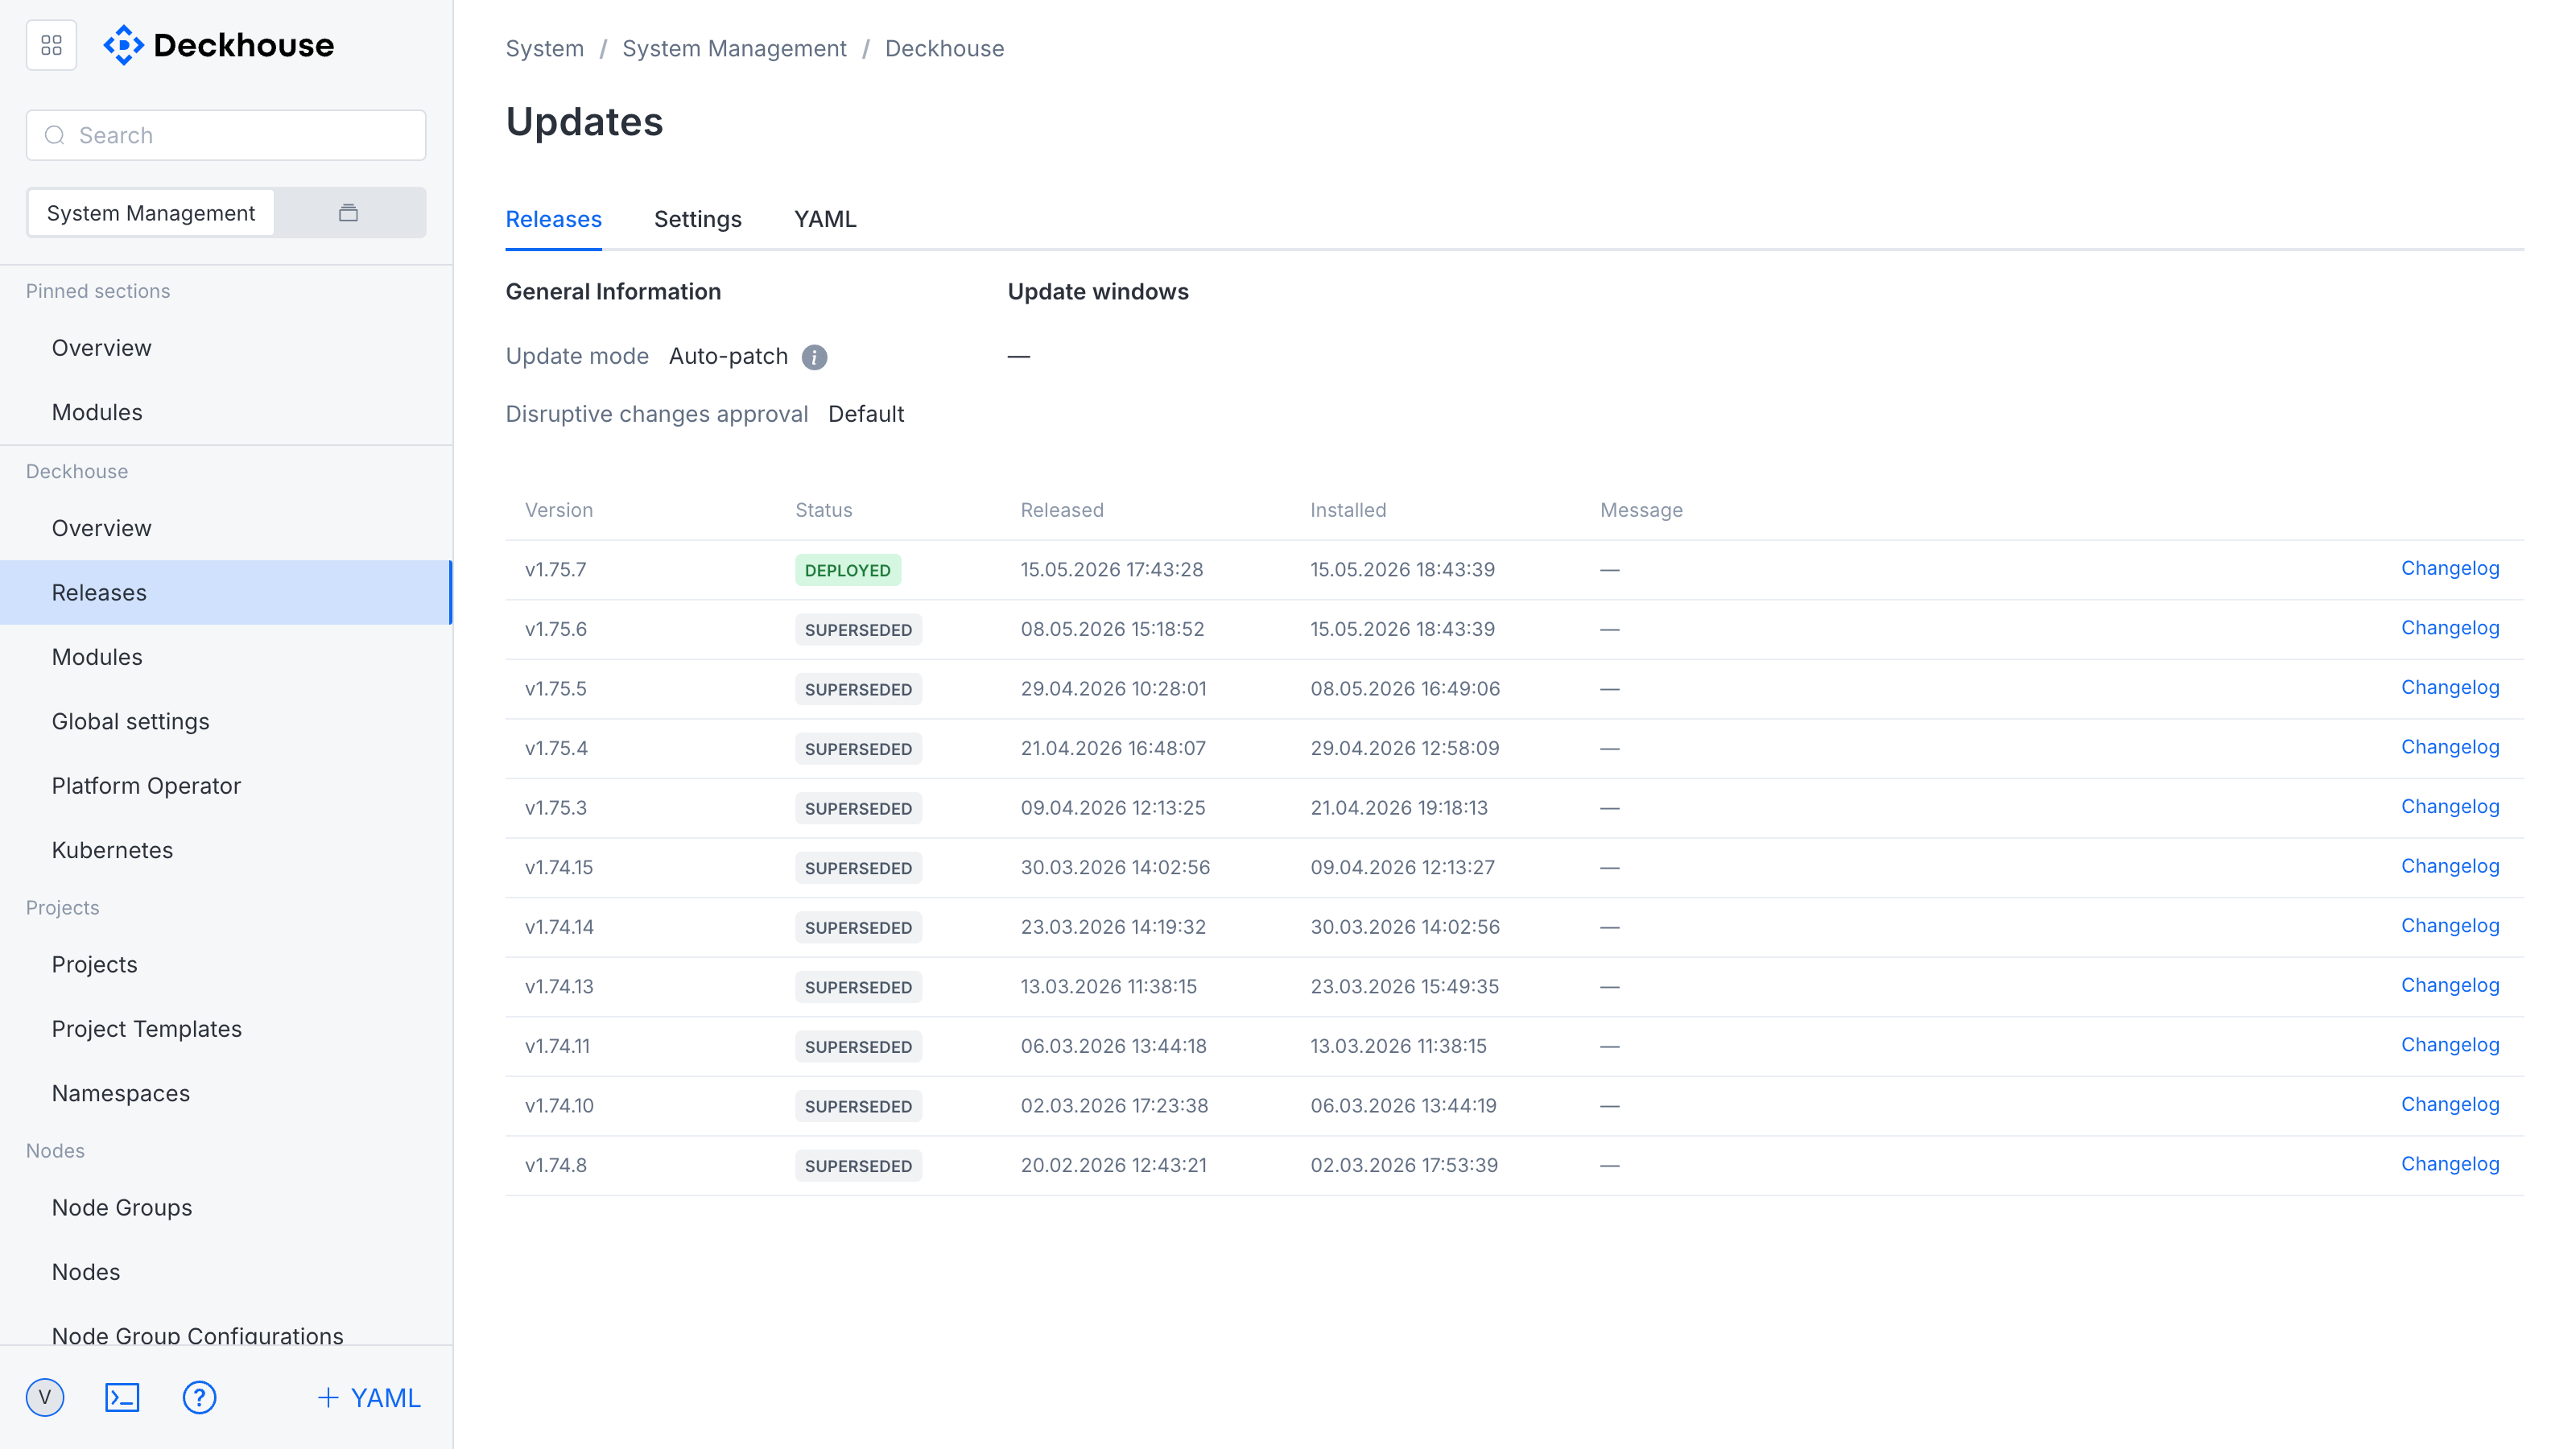Open Changelog for v1.74.15

coord(2449,866)
